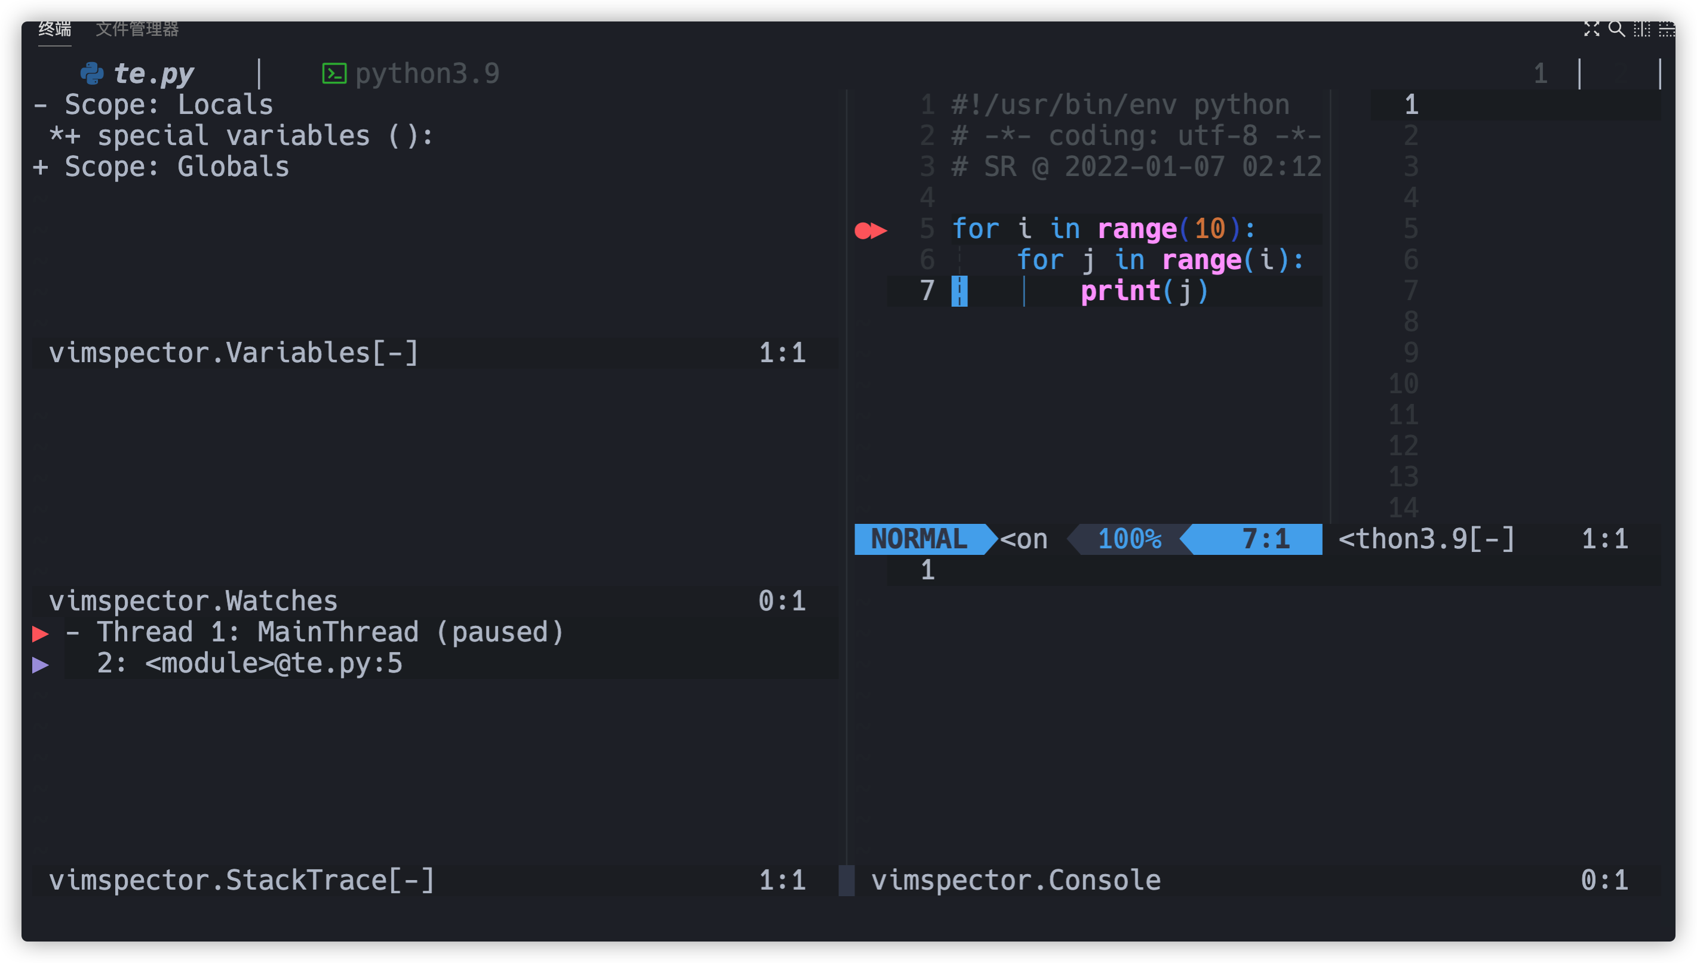Open search with the magnifier icon
The height and width of the screenshot is (963, 1697).
(x=1616, y=29)
